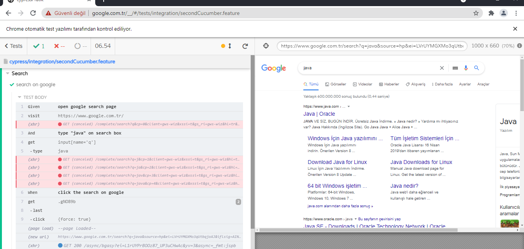Select the 'click the search on google' step
This screenshot has width=524, height=249.
tap(129, 192)
